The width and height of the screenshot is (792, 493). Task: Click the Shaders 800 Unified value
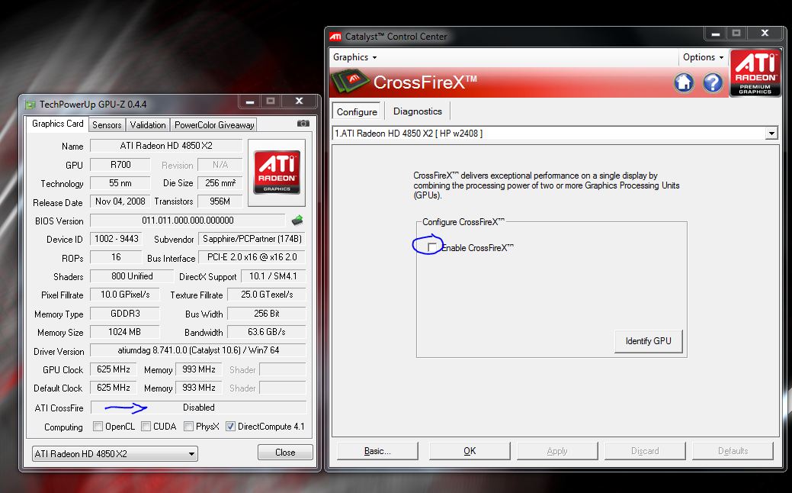click(132, 276)
